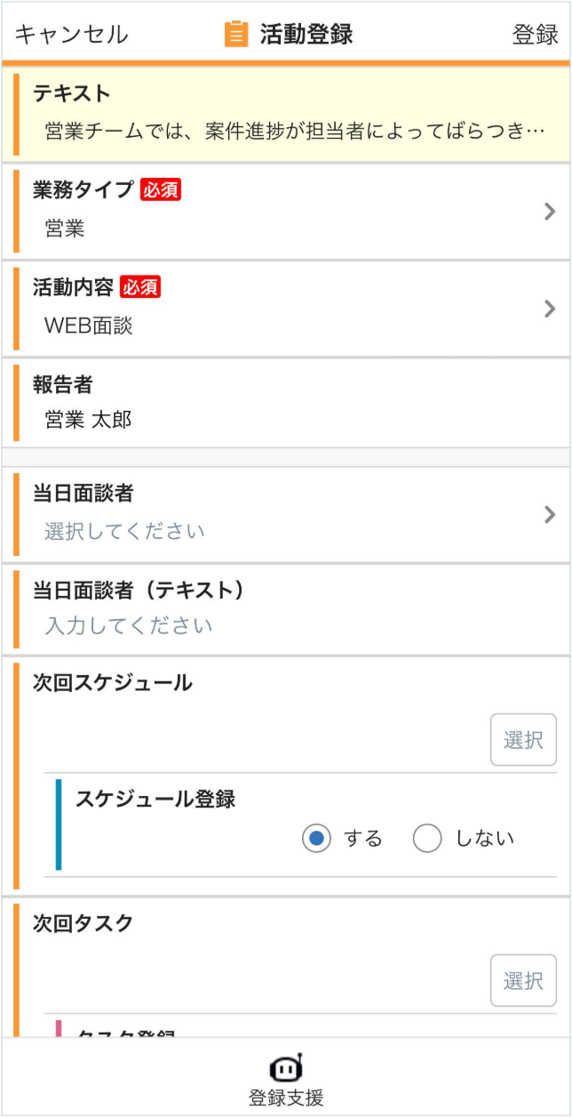Expand the 業務タイプ chevron

pyautogui.click(x=550, y=212)
